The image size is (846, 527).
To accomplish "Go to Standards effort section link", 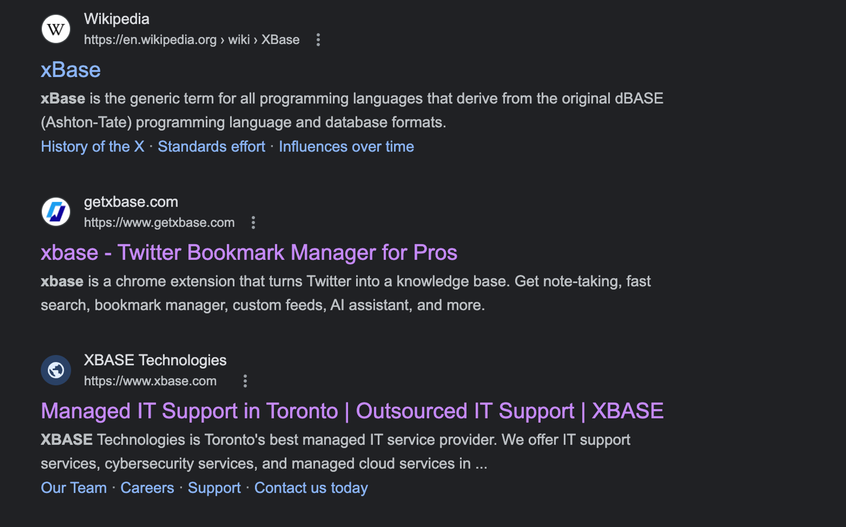I will pos(211,147).
